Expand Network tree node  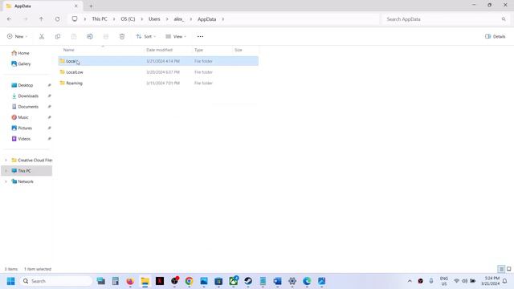pyautogui.click(x=6, y=181)
